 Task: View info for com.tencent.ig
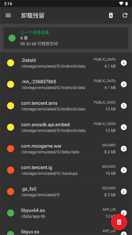[124, 170]
